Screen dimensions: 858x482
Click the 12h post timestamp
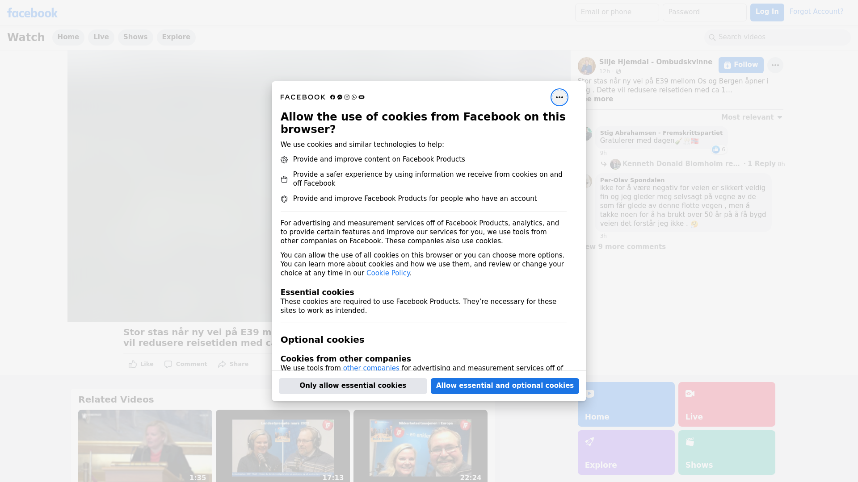click(x=604, y=71)
